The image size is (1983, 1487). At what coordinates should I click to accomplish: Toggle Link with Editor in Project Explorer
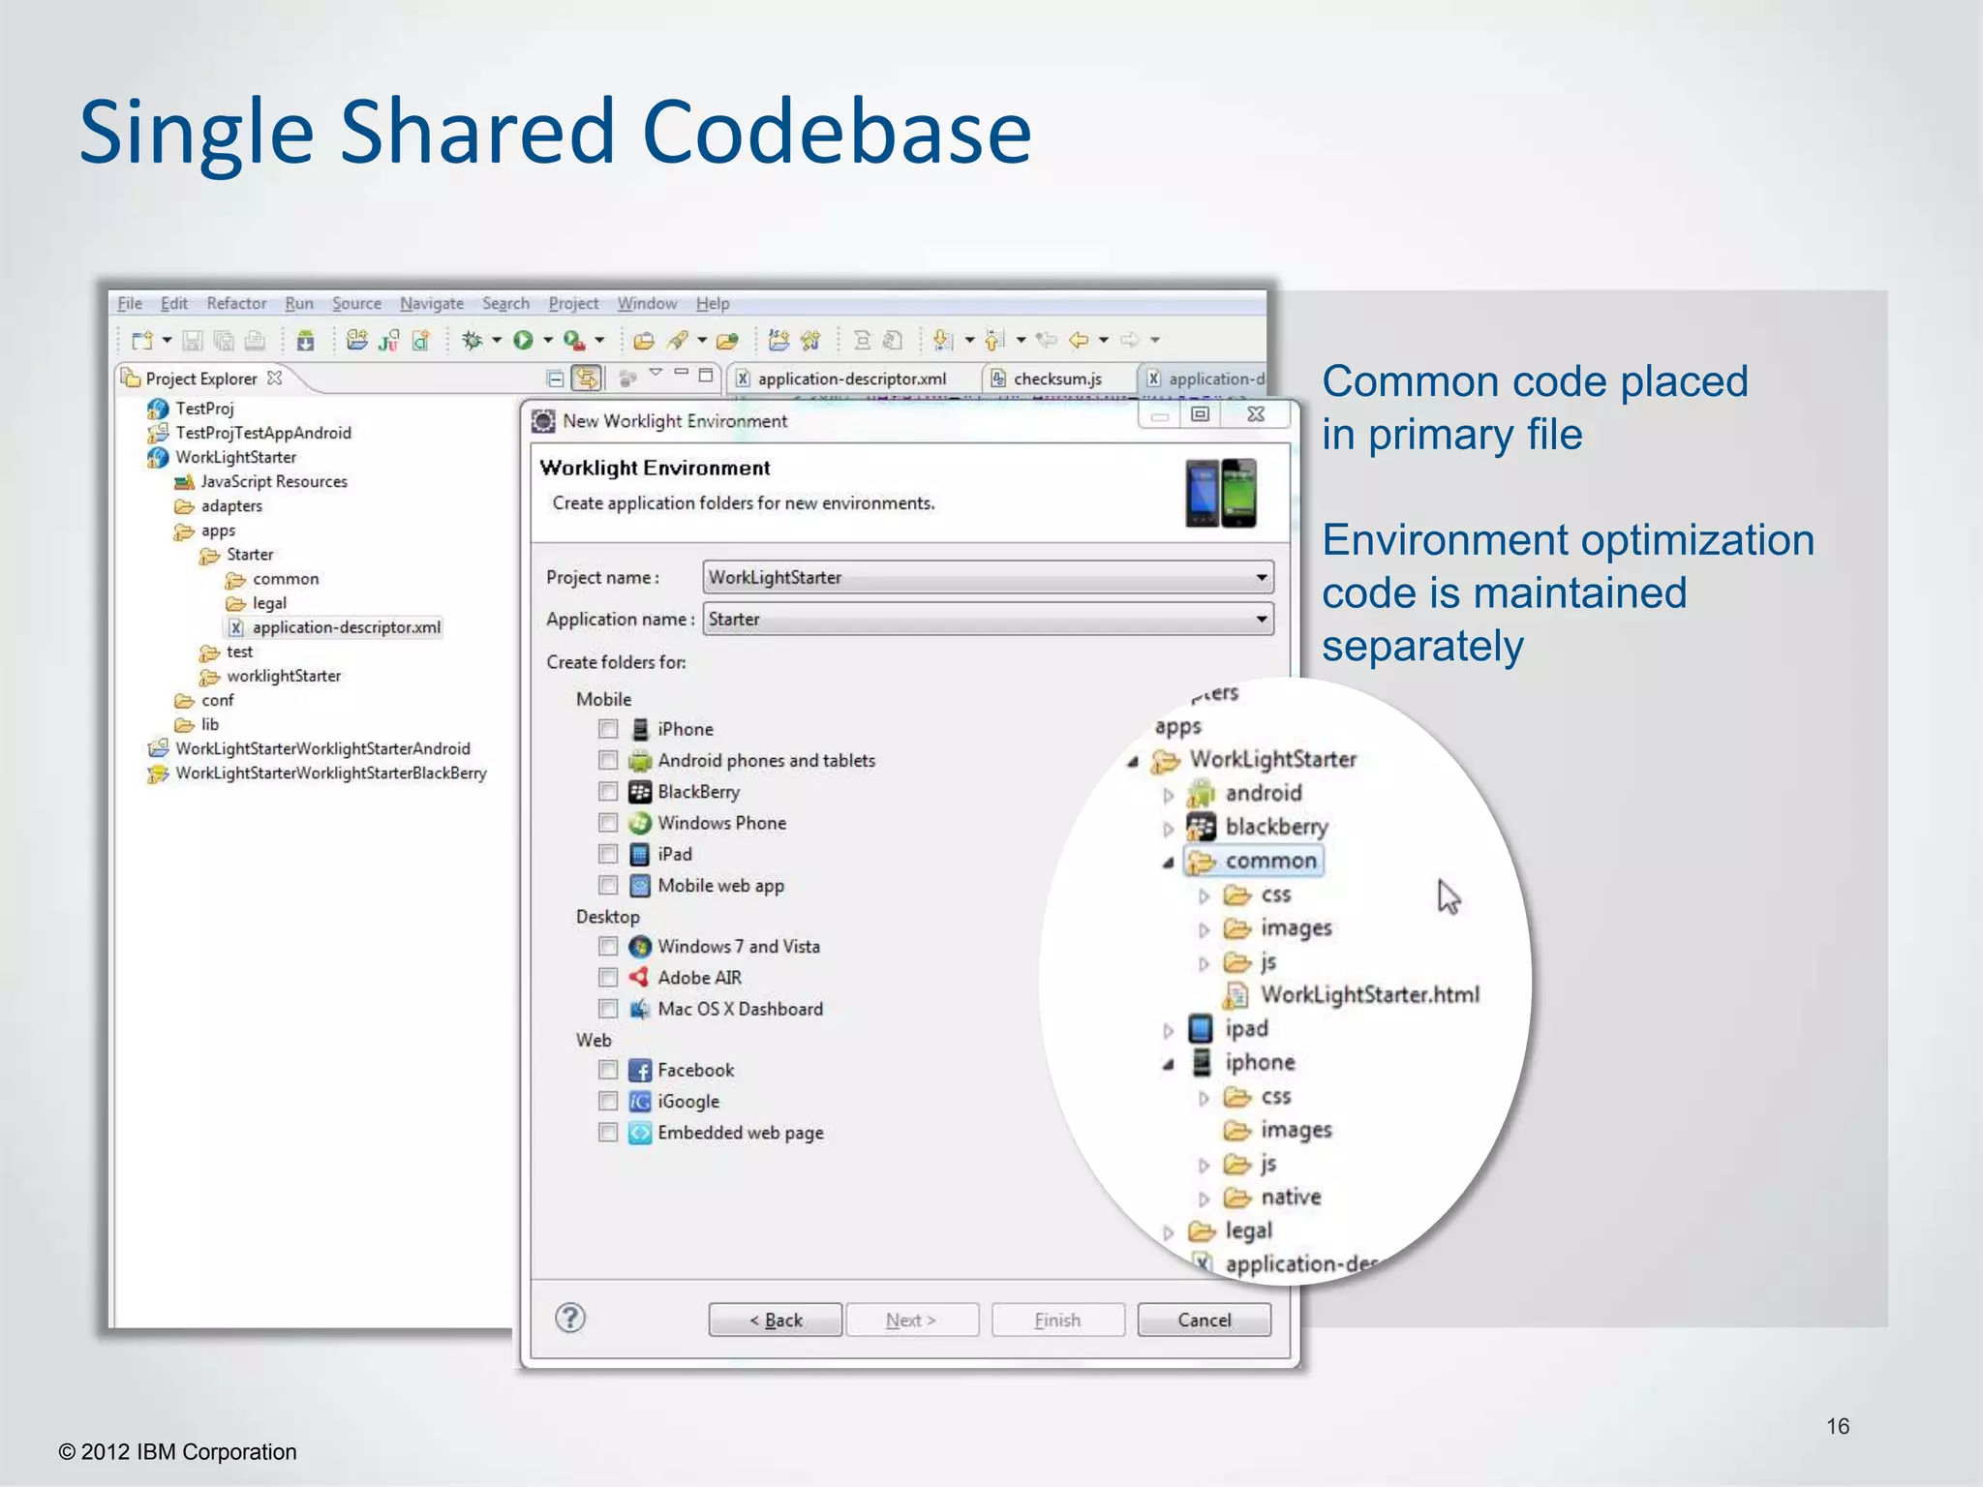(587, 379)
